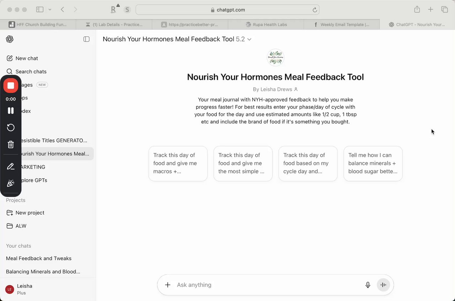Stop the screen recording
Image resolution: width=455 pixels, height=301 pixels.
tap(11, 86)
